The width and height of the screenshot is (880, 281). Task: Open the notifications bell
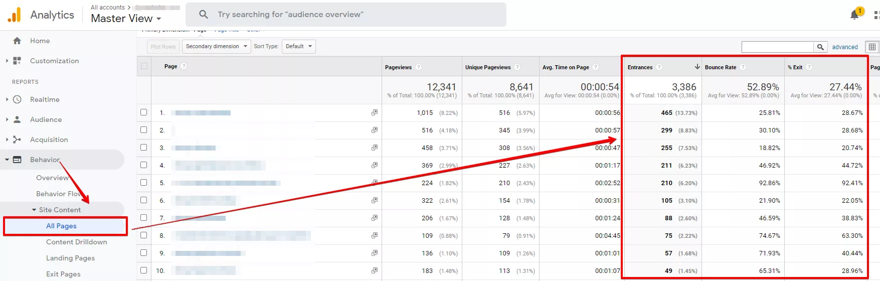point(855,15)
